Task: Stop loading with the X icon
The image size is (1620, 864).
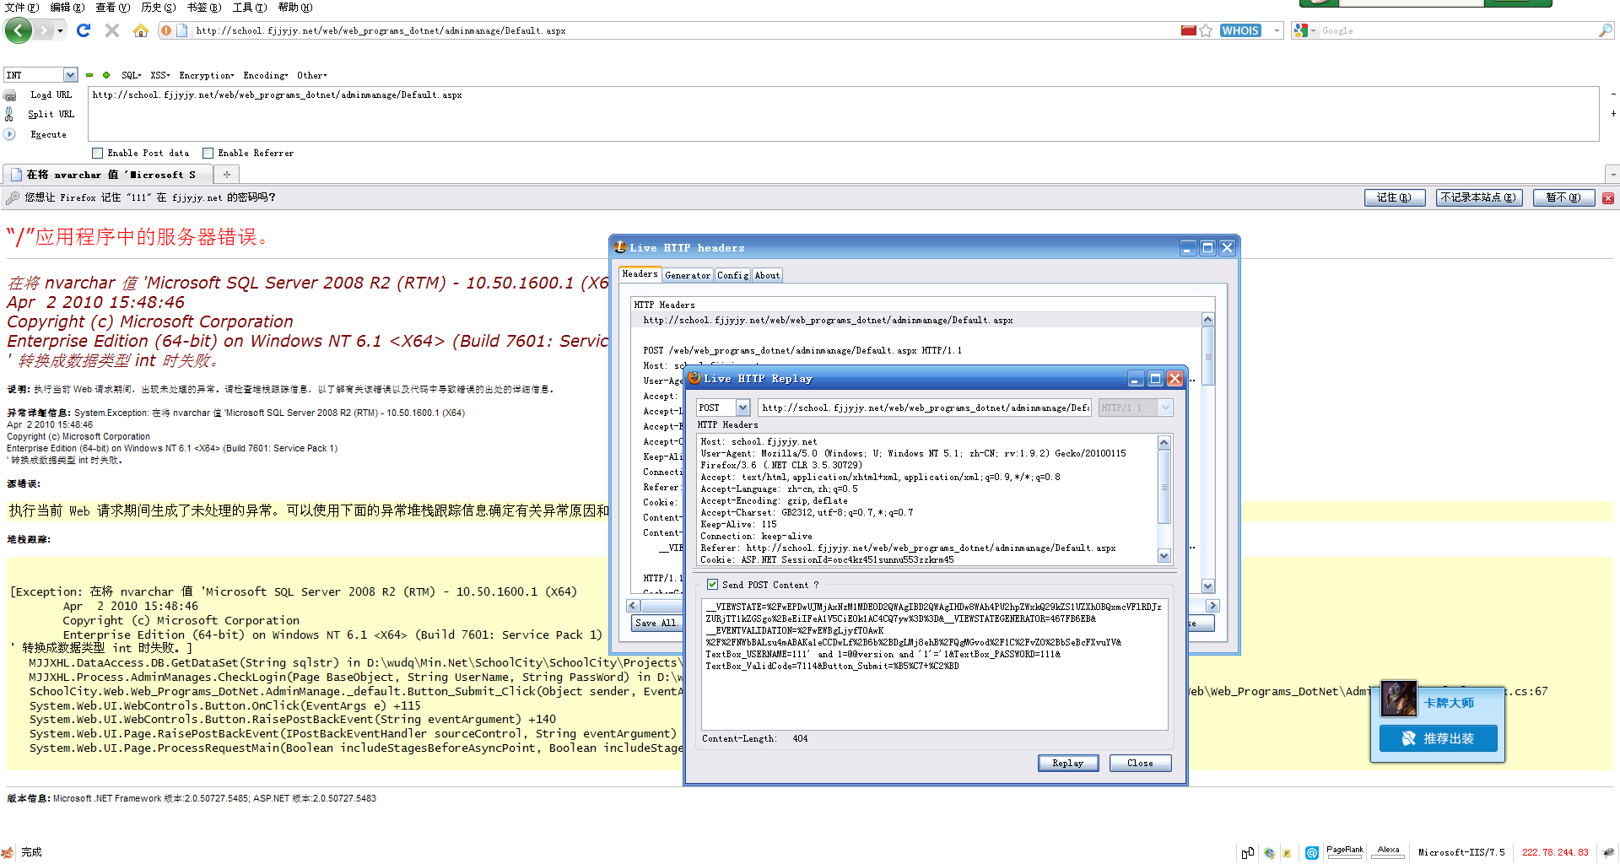Action: click(x=112, y=30)
